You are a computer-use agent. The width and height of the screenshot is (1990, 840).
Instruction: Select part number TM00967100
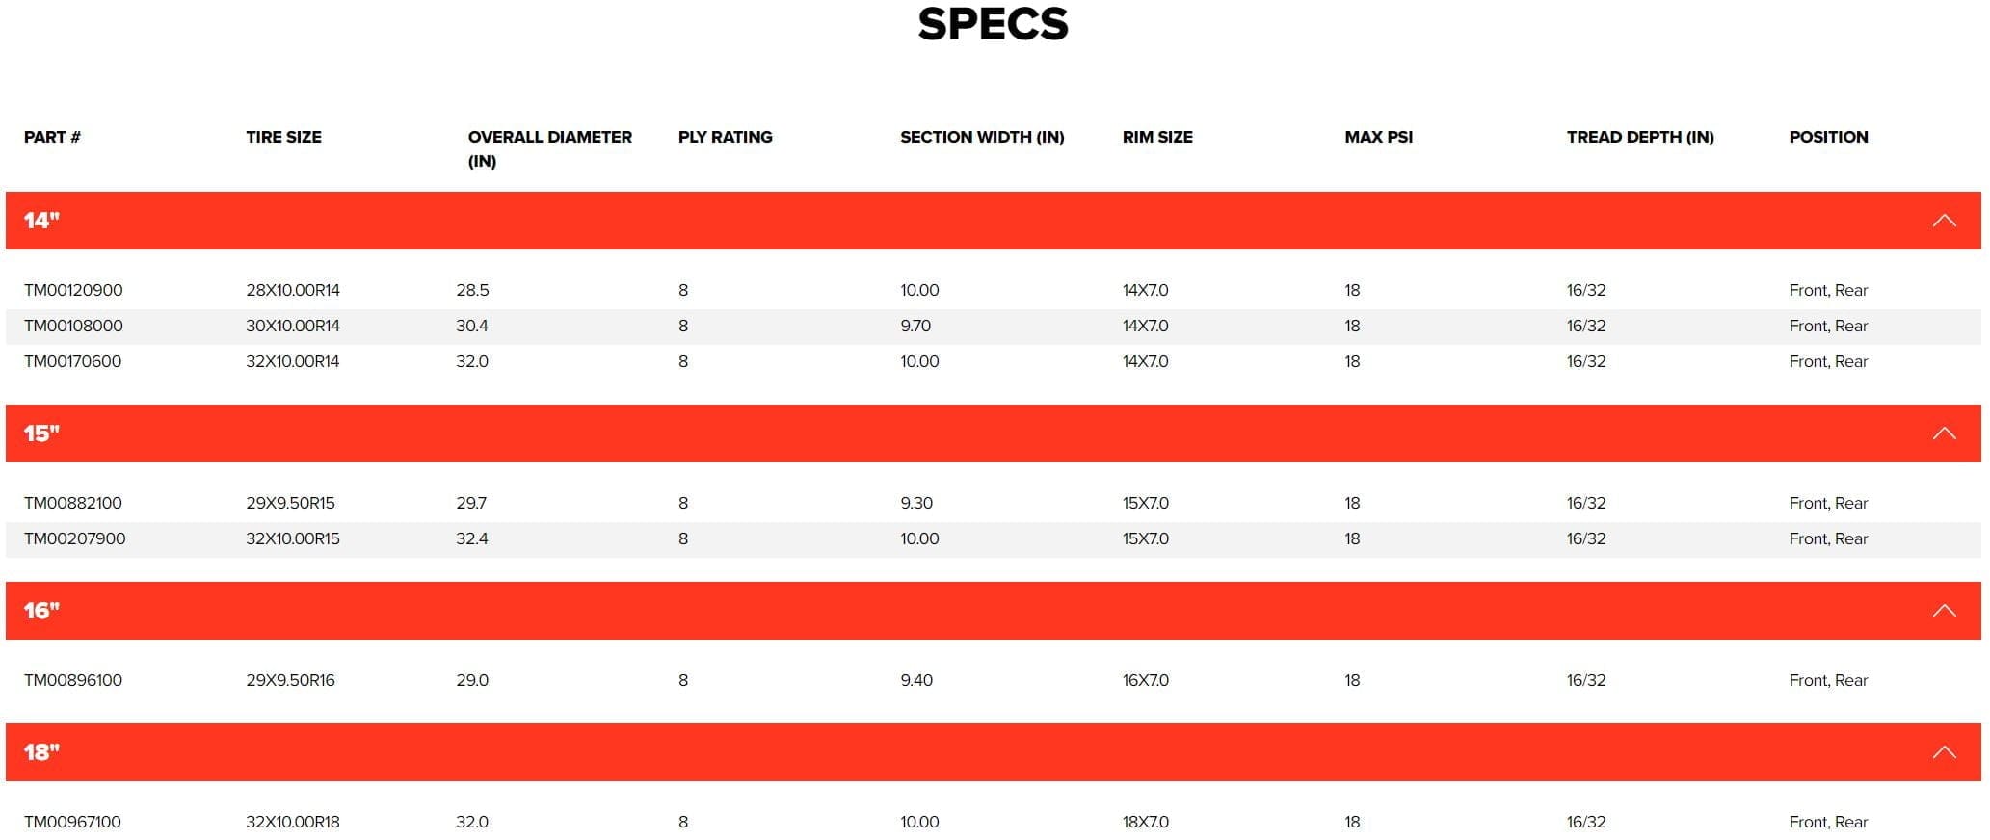tap(73, 822)
